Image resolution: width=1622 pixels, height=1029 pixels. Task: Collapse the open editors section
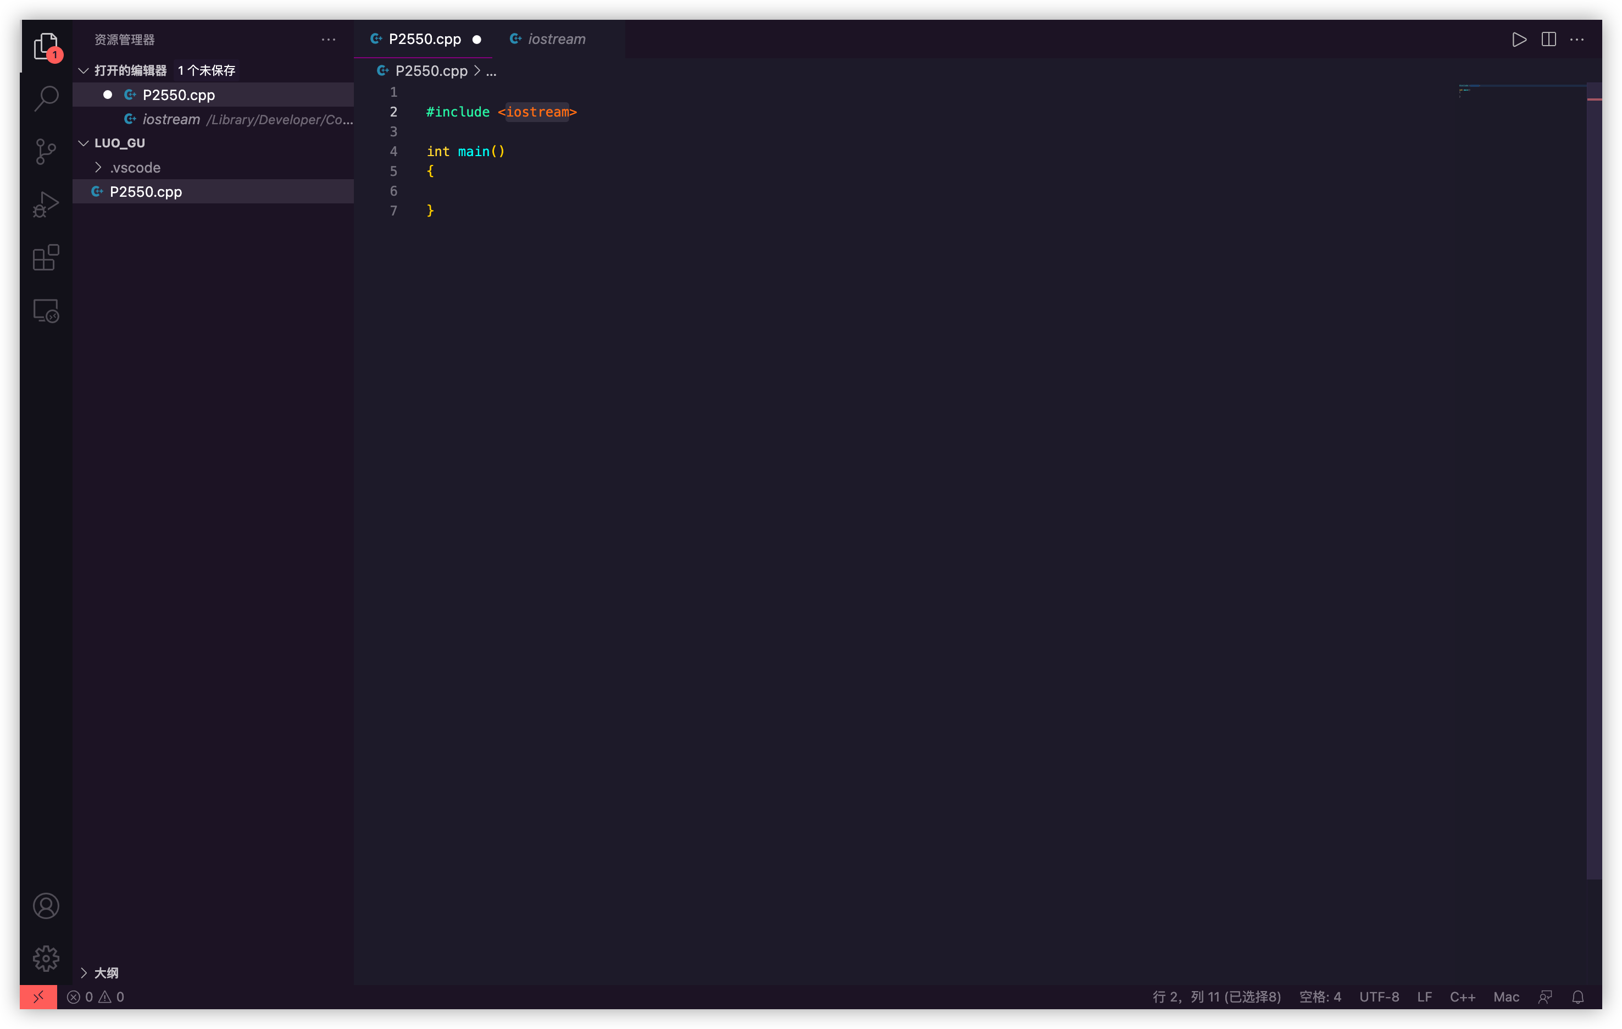pos(84,71)
